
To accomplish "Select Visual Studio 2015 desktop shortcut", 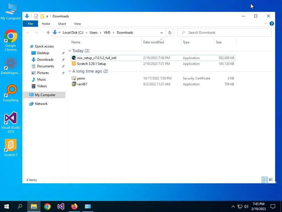I will [x=11, y=122].
